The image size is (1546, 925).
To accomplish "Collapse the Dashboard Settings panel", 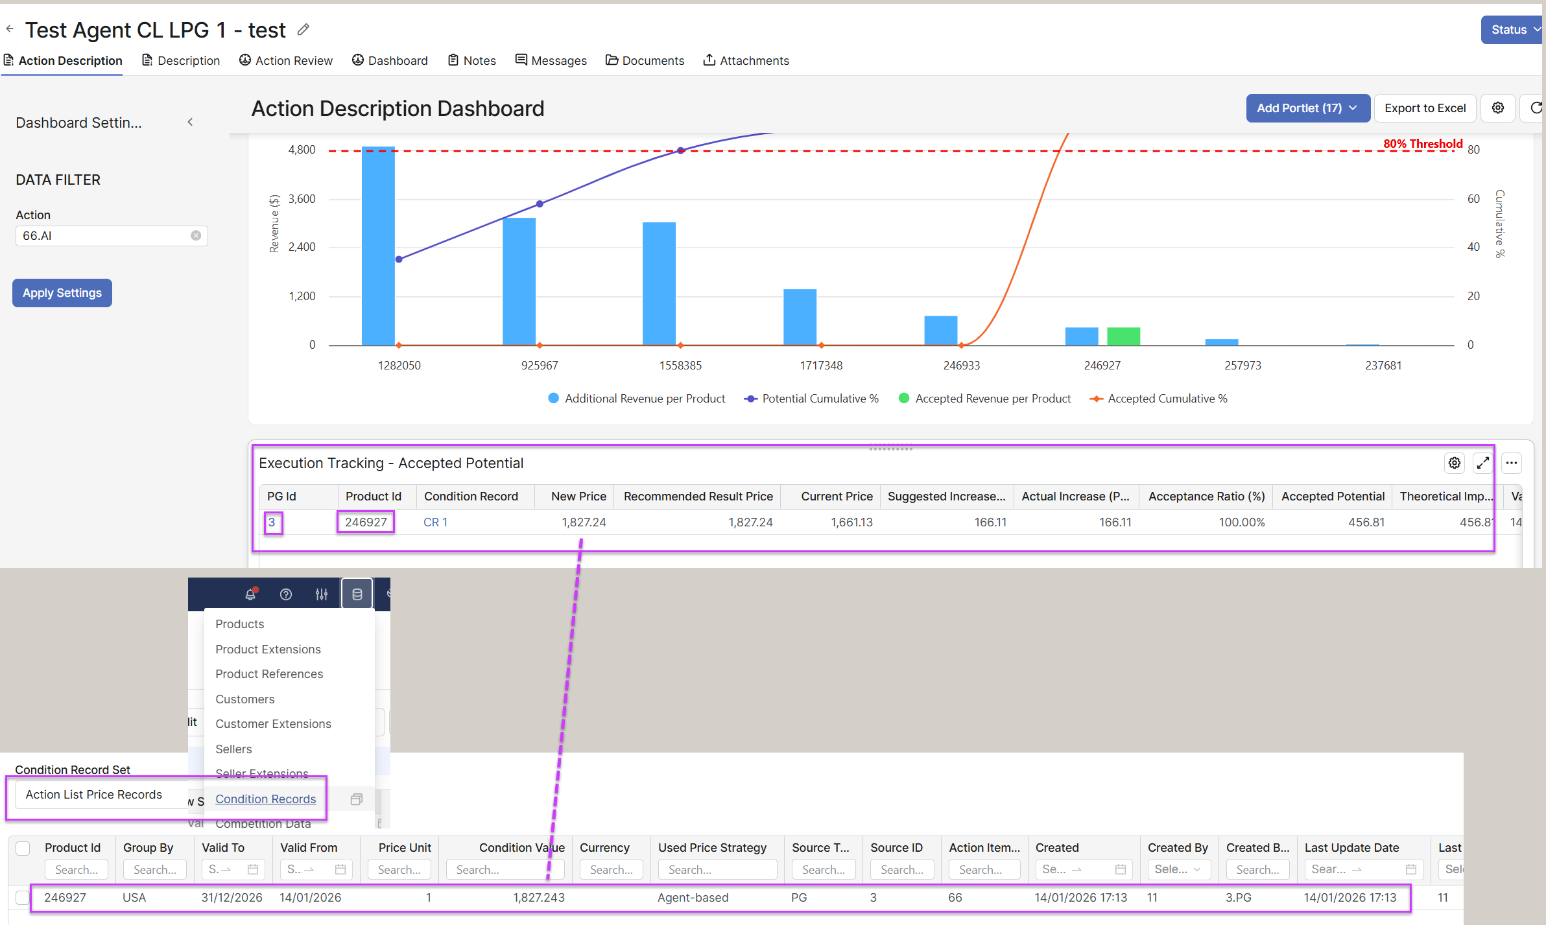I will pyautogui.click(x=190, y=123).
